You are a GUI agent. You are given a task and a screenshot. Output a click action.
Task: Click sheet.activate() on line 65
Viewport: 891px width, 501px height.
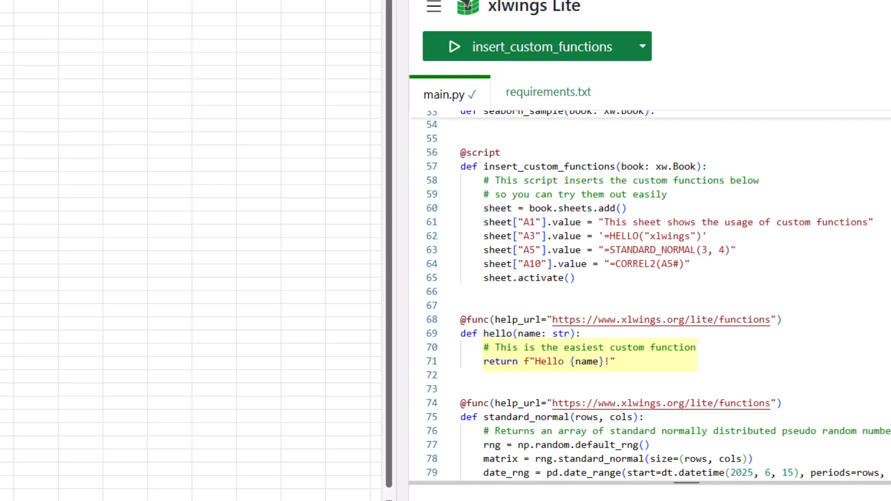(529, 278)
